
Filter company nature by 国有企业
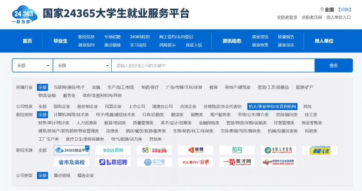point(62,107)
